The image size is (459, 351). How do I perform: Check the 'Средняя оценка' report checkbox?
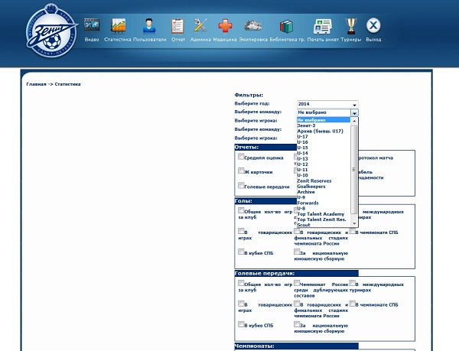[x=241, y=157]
